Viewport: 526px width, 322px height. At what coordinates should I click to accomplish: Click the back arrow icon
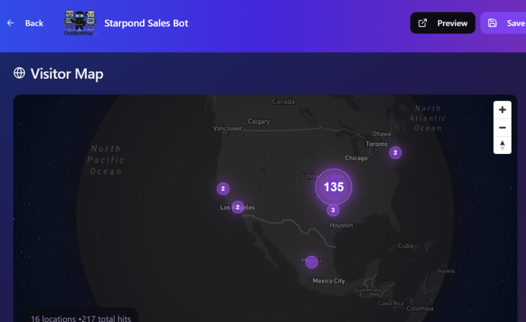click(x=10, y=23)
